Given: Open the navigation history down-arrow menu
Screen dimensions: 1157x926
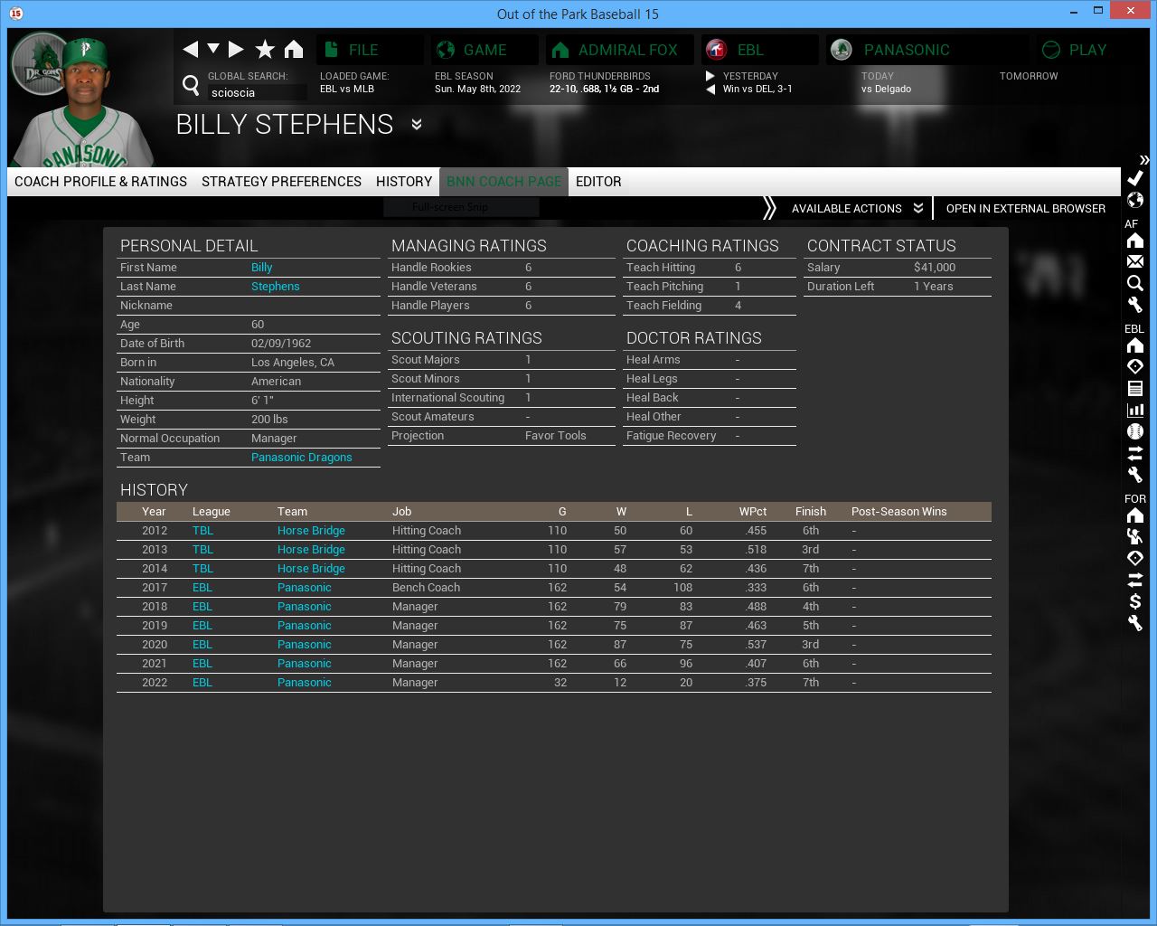Looking at the screenshot, I should click(x=213, y=49).
